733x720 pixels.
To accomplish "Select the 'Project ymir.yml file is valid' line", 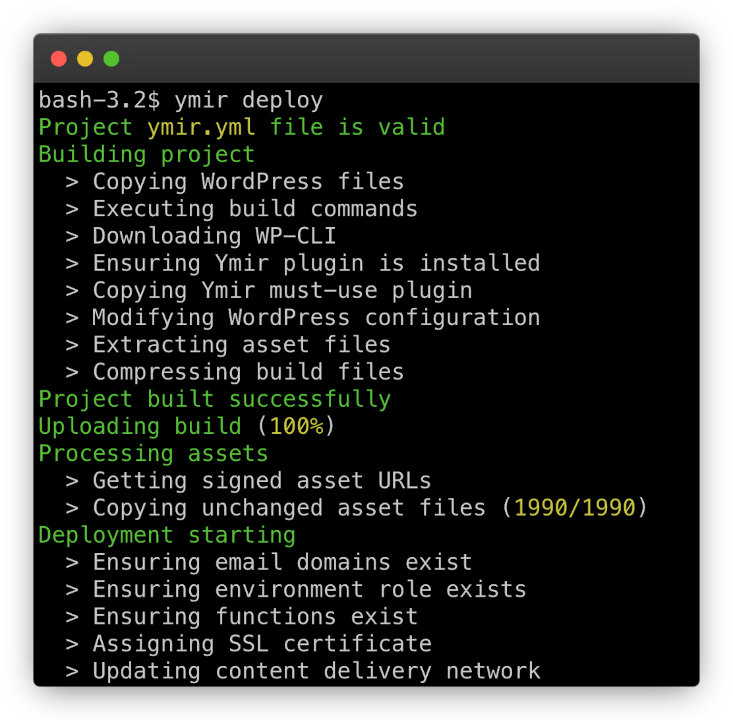I will point(241,127).
